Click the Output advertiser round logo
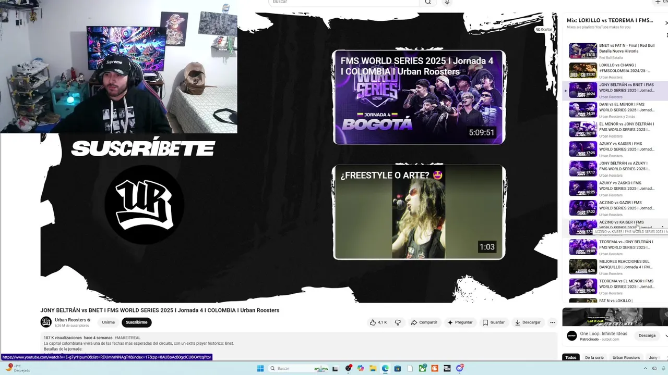 572,335
